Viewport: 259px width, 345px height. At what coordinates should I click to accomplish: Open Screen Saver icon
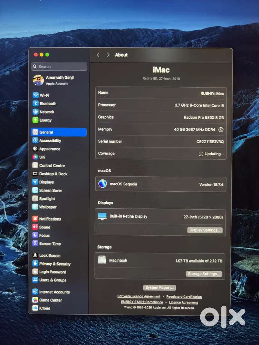(x=35, y=190)
